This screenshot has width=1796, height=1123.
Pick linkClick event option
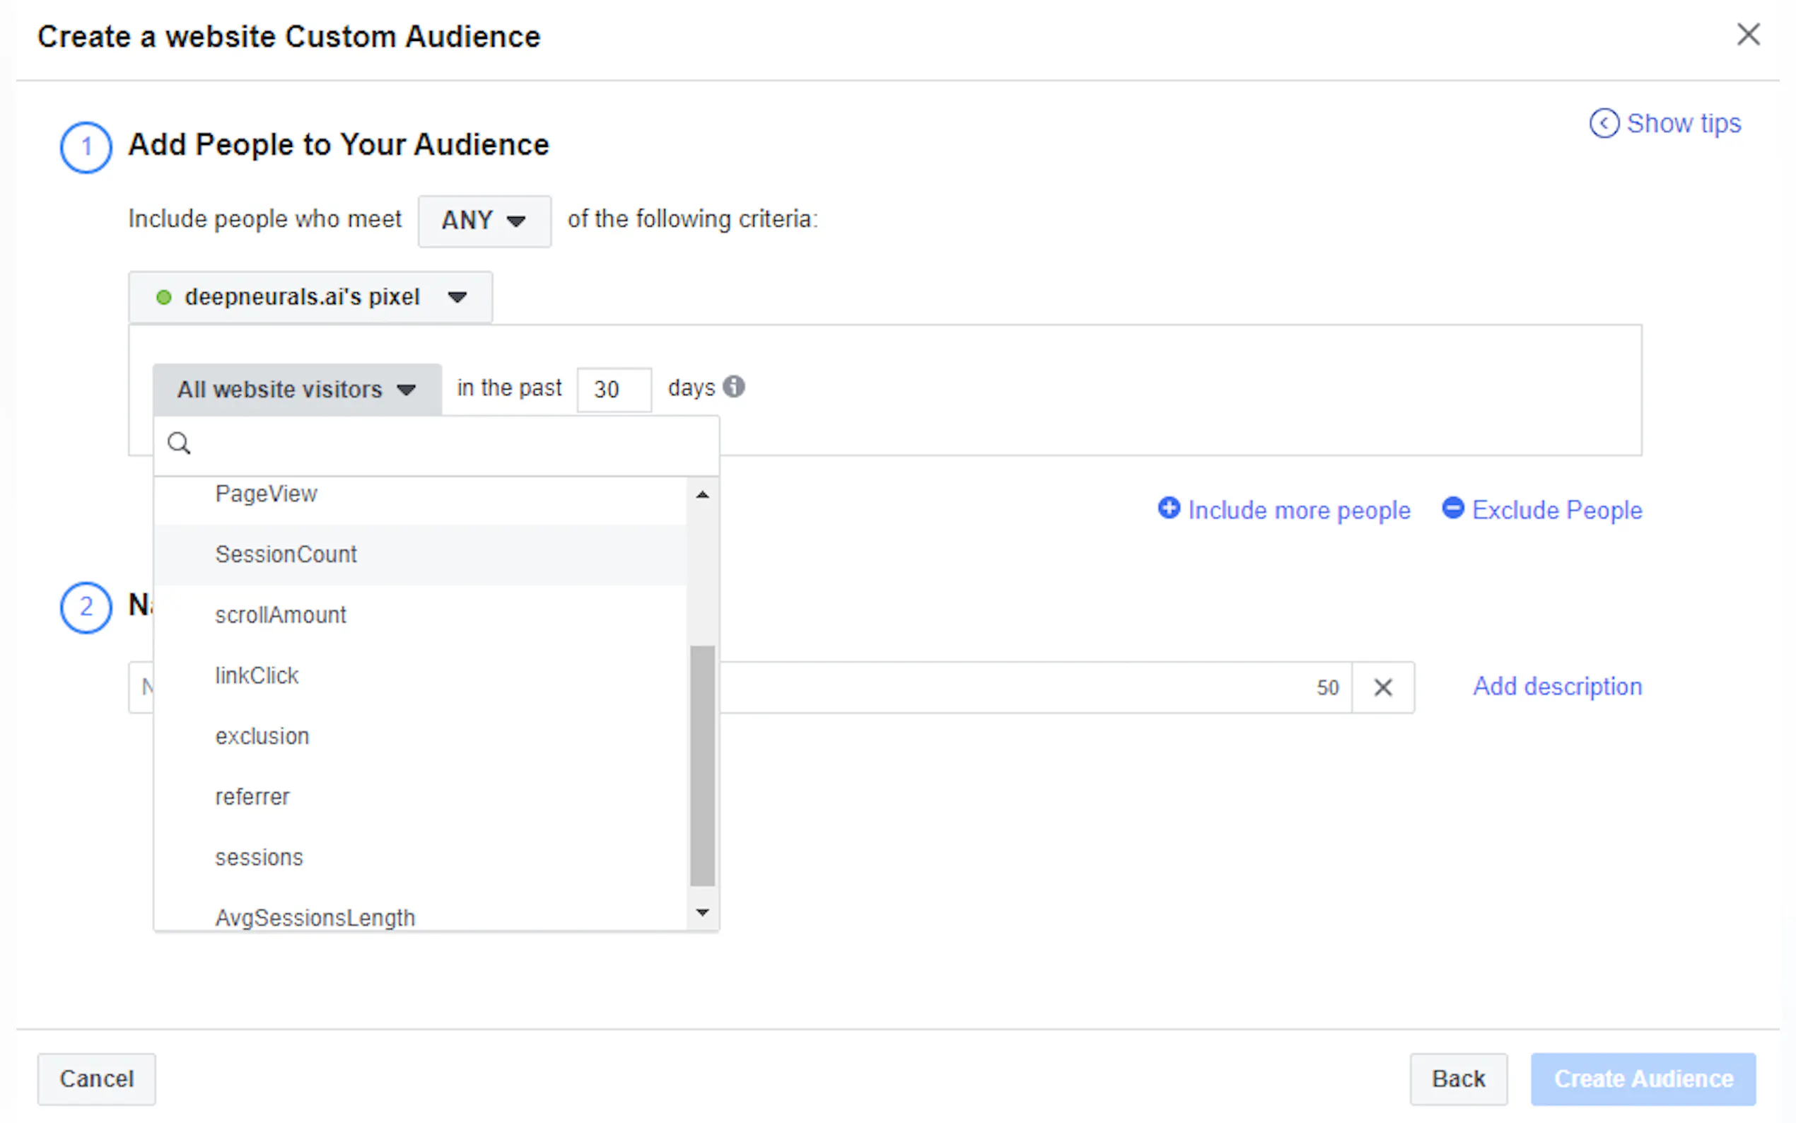click(257, 676)
